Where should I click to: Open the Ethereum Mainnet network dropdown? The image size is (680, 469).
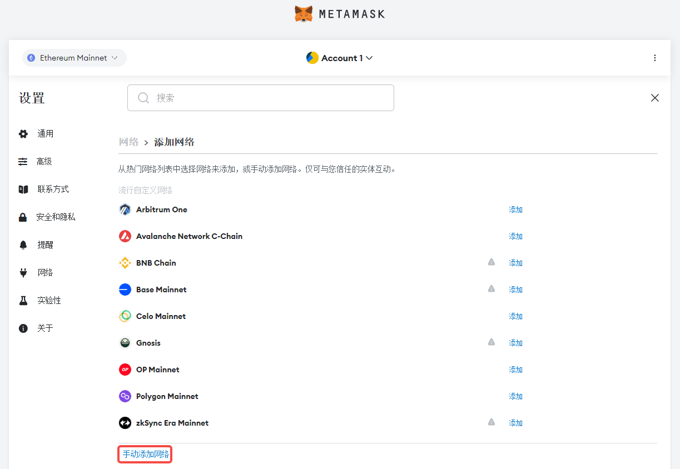[x=74, y=58]
